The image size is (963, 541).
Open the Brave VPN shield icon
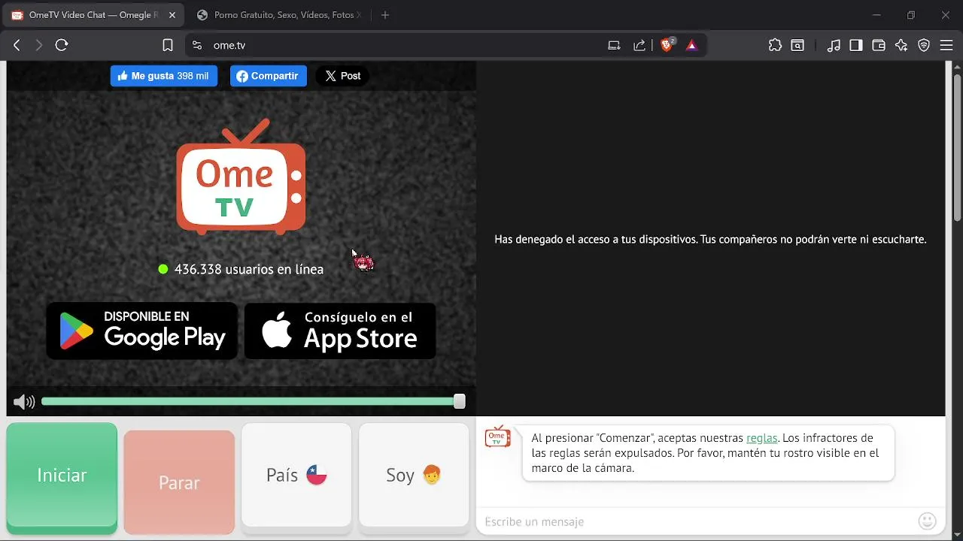924,45
